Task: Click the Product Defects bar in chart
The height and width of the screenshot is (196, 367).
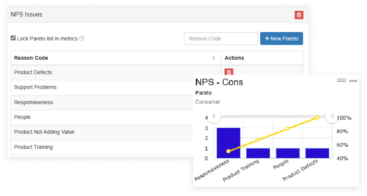Action: tap(317, 153)
